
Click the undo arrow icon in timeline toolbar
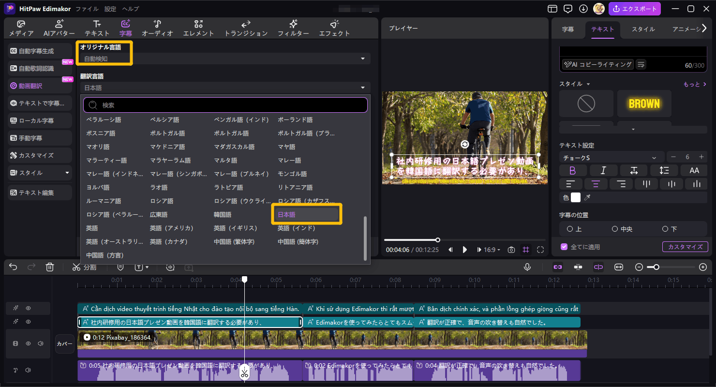point(13,267)
